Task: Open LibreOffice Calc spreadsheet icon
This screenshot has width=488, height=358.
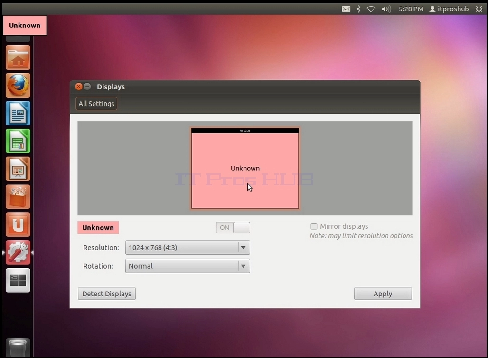Action: [x=18, y=141]
